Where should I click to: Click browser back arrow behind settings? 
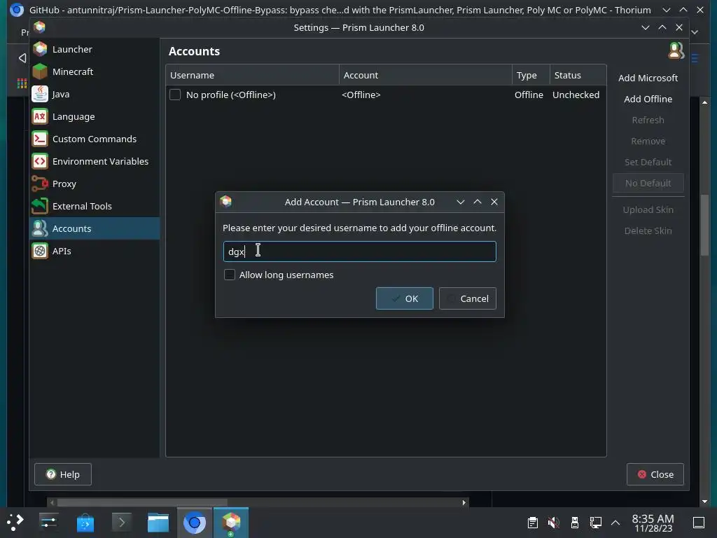point(22,58)
